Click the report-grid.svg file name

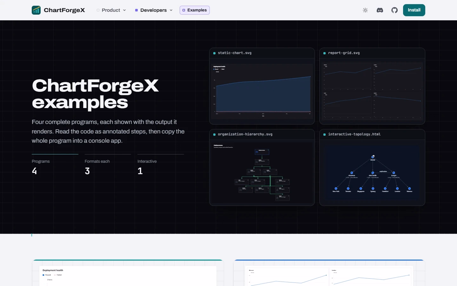(x=344, y=53)
